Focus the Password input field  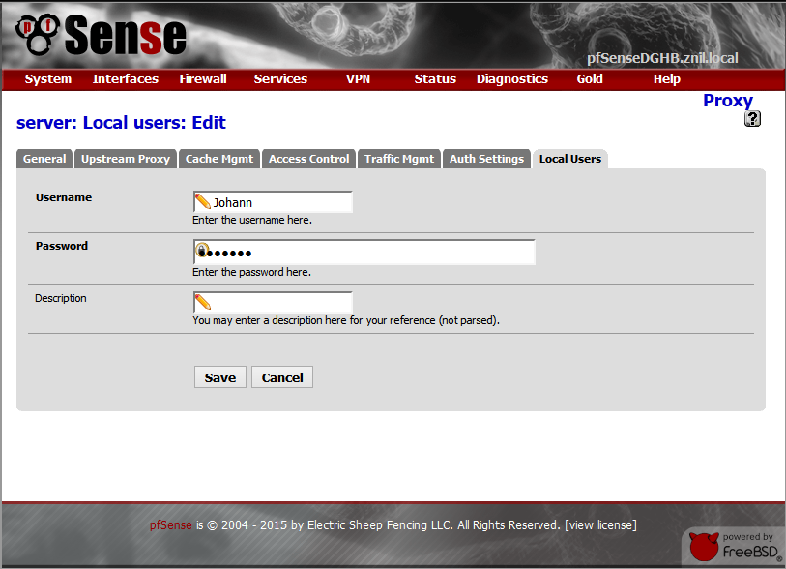click(372, 253)
